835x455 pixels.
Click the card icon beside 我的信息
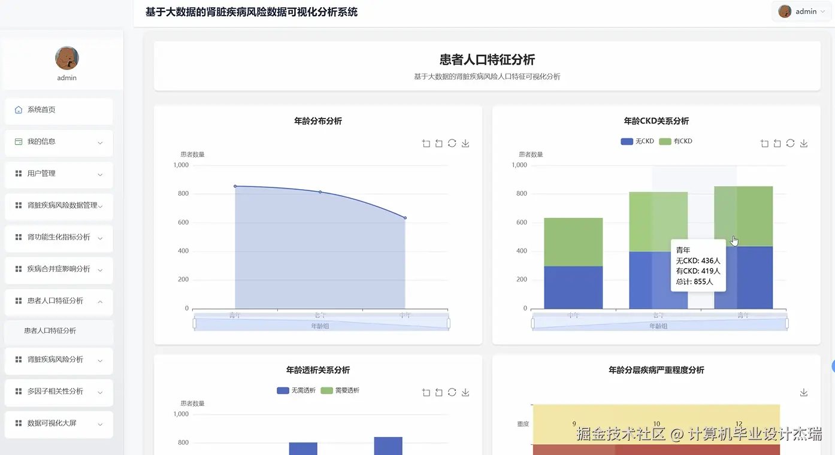(x=19, y=142)
